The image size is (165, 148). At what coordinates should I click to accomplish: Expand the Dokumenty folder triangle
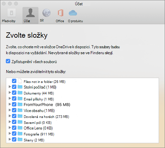(10, 92)
